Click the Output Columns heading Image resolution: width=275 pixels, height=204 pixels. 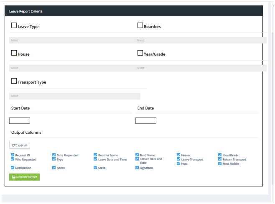click(26, 133)
